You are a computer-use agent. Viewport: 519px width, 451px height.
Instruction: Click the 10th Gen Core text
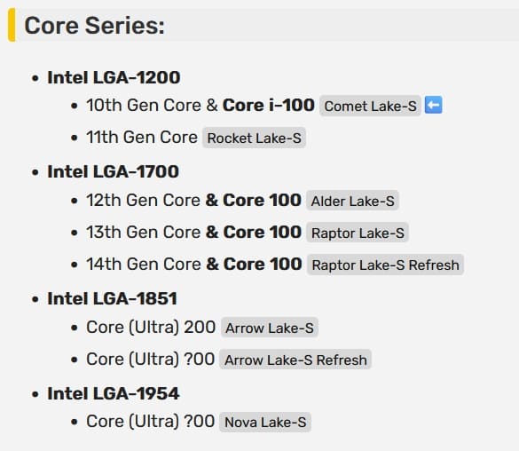point(144,106)
